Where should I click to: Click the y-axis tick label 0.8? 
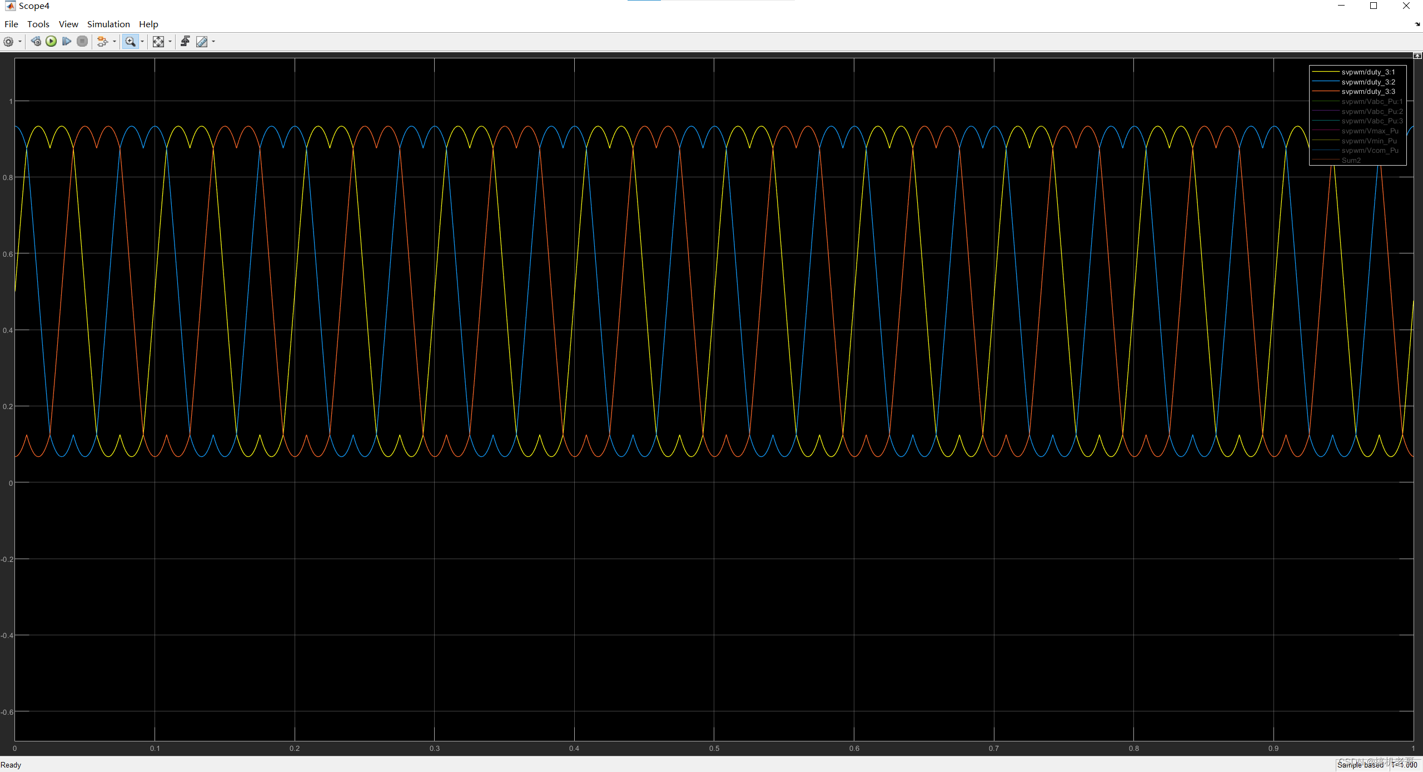(8, 178)
